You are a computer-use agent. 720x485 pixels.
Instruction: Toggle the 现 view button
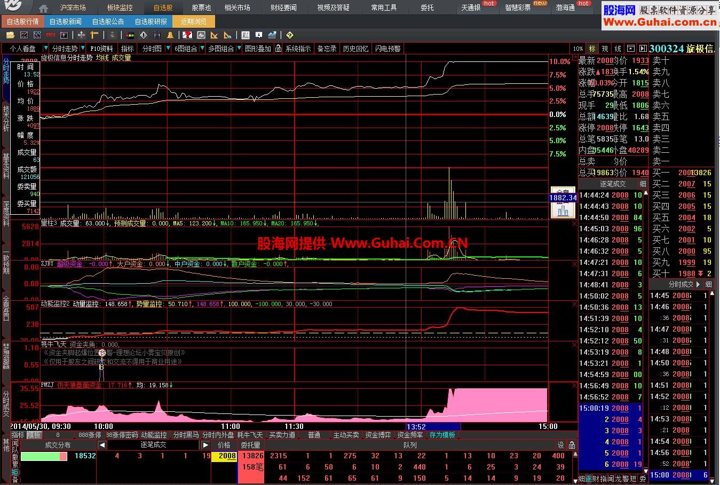(x=605, y=49)
